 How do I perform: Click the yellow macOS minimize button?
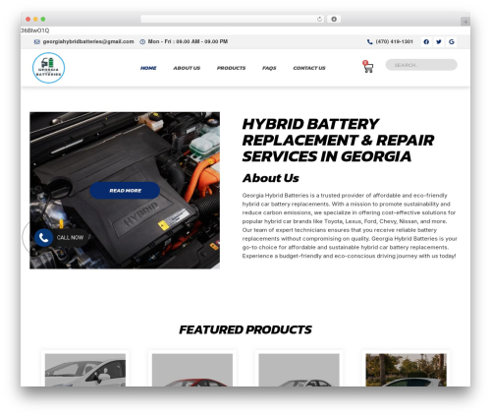pos(35,19)
